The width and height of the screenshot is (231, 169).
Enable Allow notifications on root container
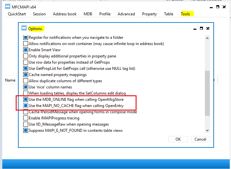25,44
